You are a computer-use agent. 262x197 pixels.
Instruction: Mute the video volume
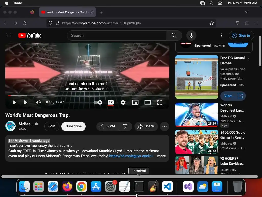[x=38, y=102]
